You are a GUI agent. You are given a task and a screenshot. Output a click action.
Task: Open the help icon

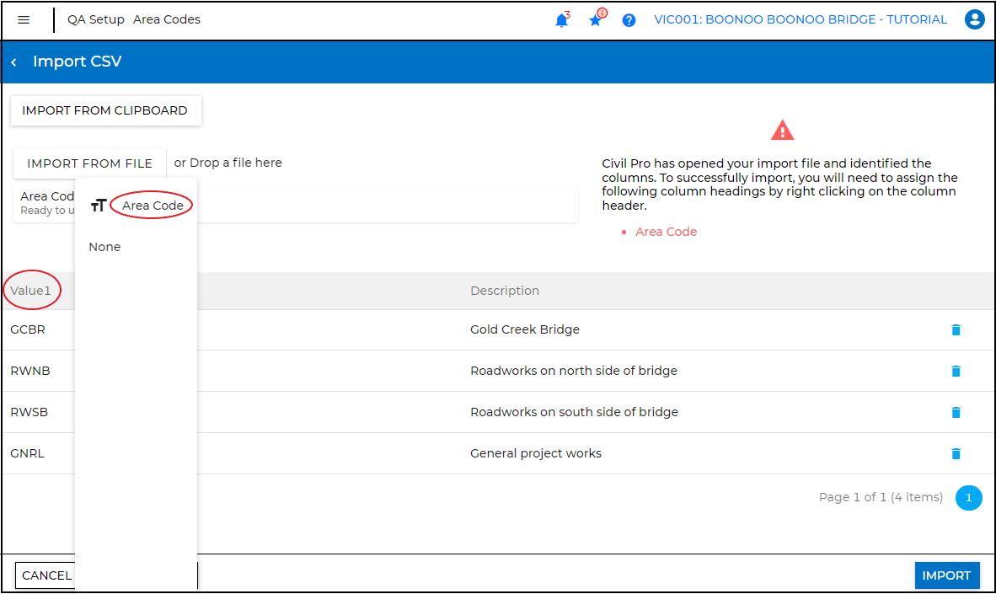629,19
